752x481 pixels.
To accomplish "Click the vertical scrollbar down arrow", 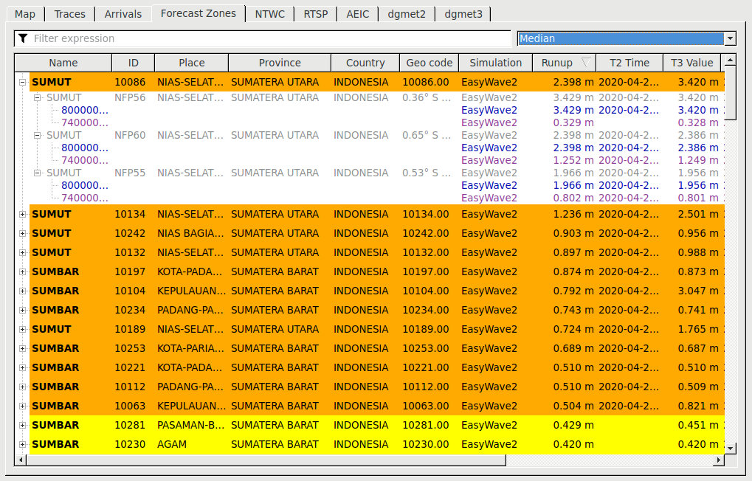I will tap(730, 449).
